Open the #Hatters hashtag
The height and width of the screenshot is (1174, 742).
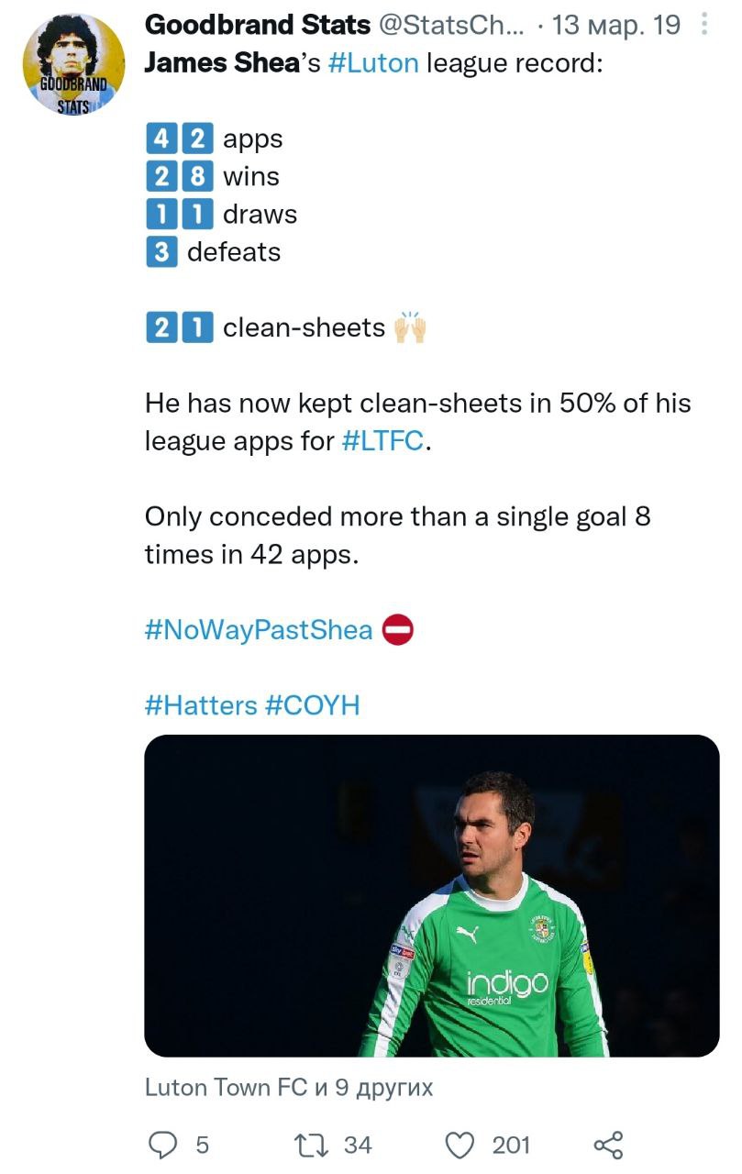click(x=201, y=705)
